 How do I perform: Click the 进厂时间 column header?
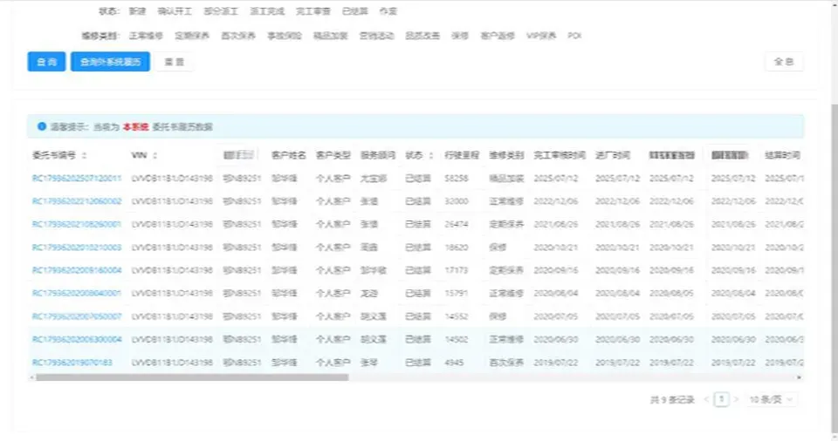click(613, 155)
